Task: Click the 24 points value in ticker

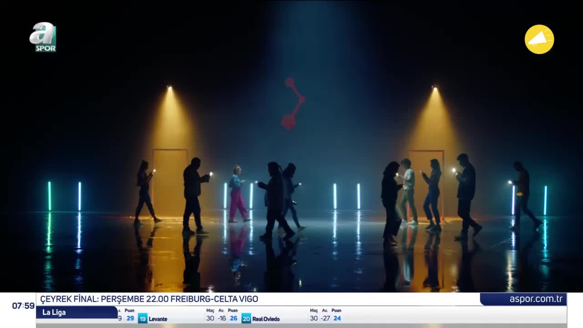Action: tap(337, 318)
